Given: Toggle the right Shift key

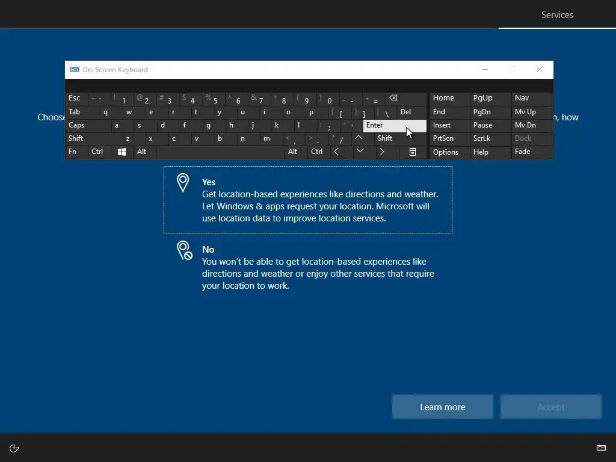Looking at the screenshot, I should coord(401,138).
